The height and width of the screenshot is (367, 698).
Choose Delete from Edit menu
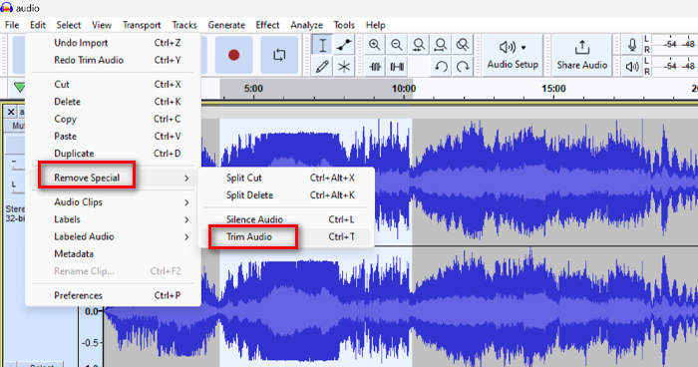point(114,102)
